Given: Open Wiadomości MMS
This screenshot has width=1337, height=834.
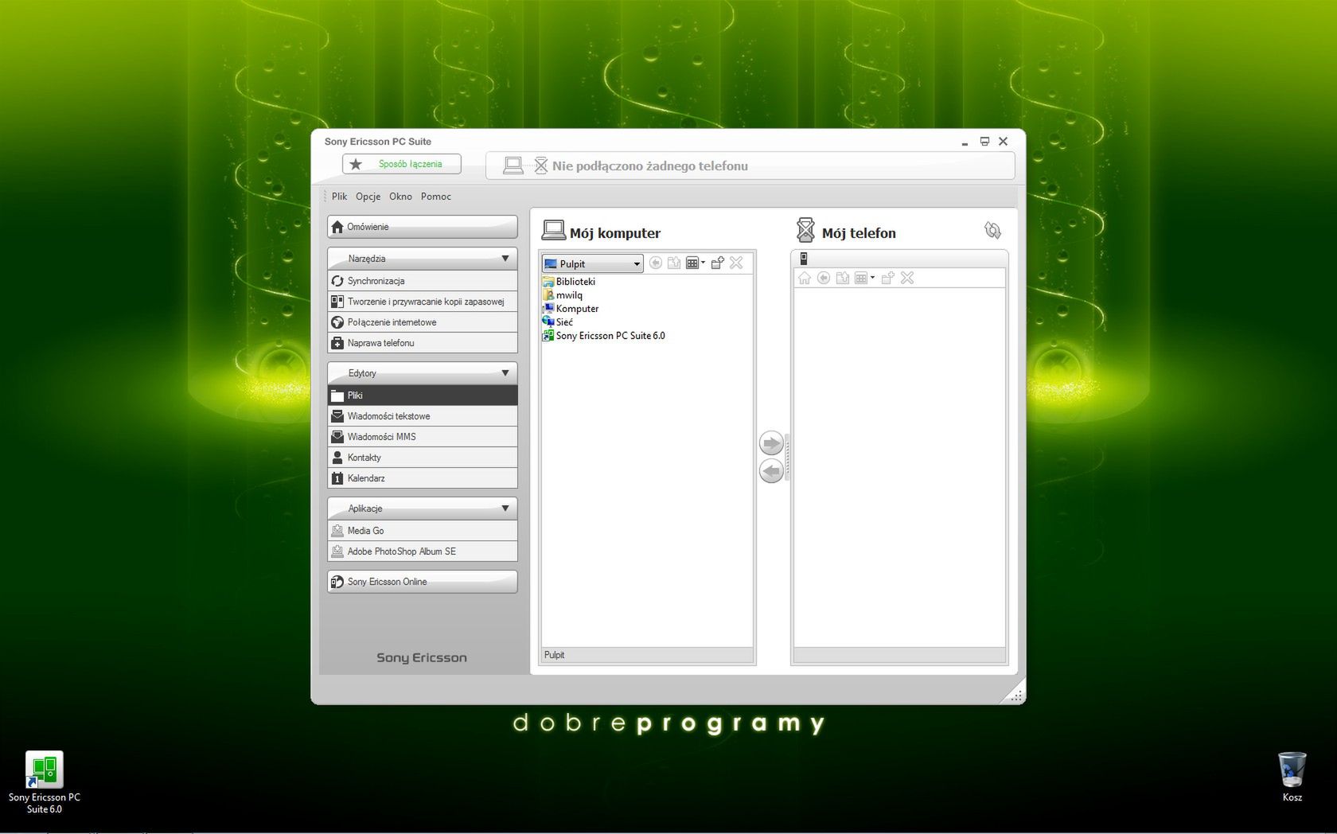Looking at the screenshot, I should [423, 437].
